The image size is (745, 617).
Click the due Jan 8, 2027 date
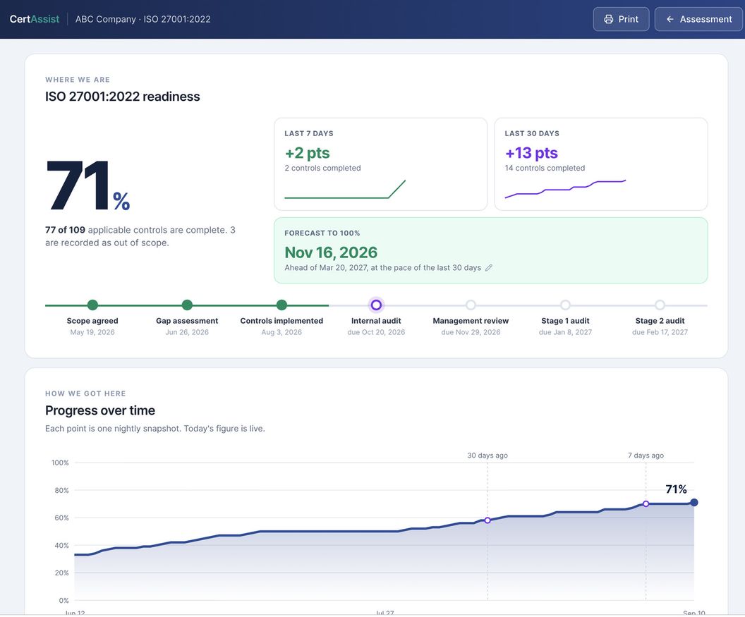565,333
